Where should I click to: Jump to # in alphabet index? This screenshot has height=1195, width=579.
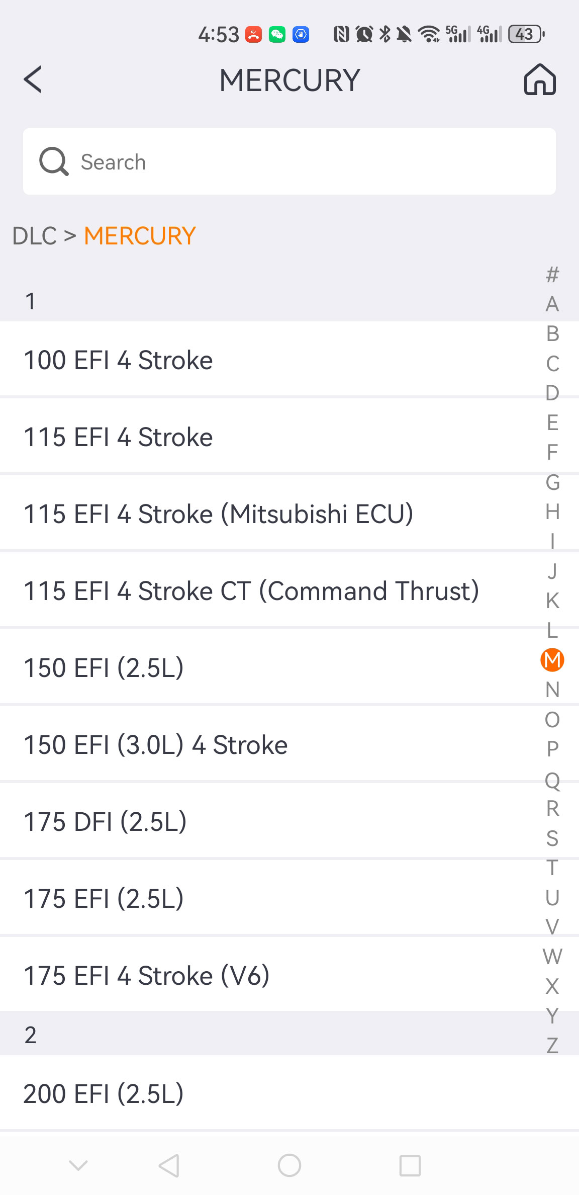click(x=552, y=275)
